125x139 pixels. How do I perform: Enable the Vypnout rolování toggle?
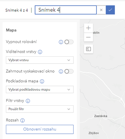(69, 42)
